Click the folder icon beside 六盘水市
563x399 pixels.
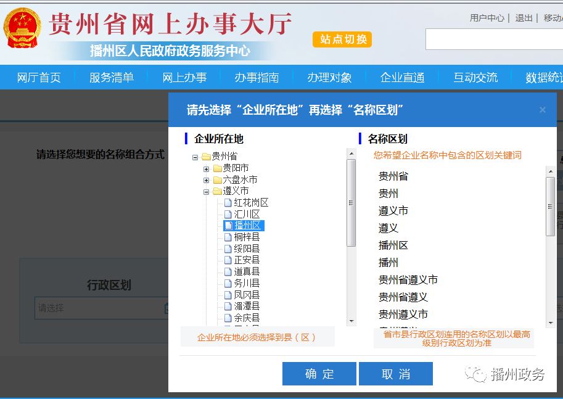coord(217,180)
